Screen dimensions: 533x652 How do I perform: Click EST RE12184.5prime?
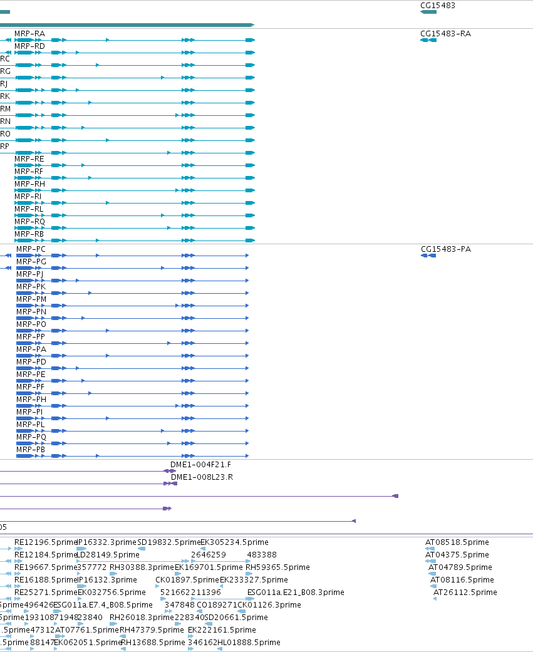[46, 555]
